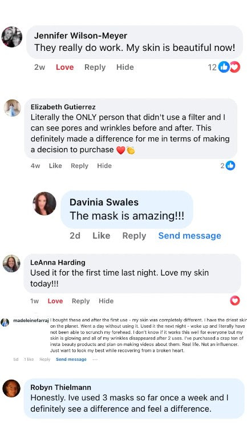Viewport: 247px width, 442px height.
Task: View the 12 reactions on Jennifer's comment
Action: tap(224, 67)
